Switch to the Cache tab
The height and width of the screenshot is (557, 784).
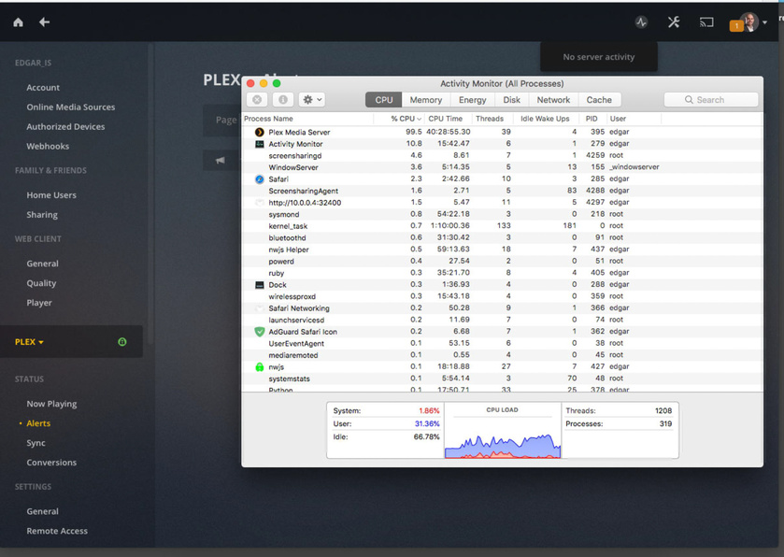point(599,99)
